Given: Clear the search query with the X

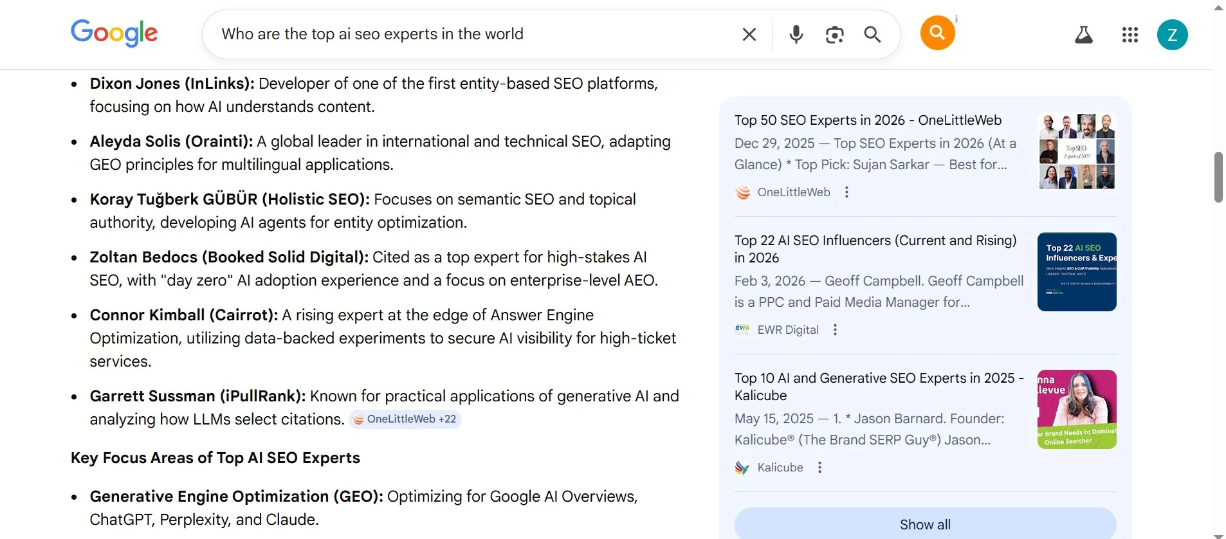Looking at the screenshot, I should tap(749, 34).
